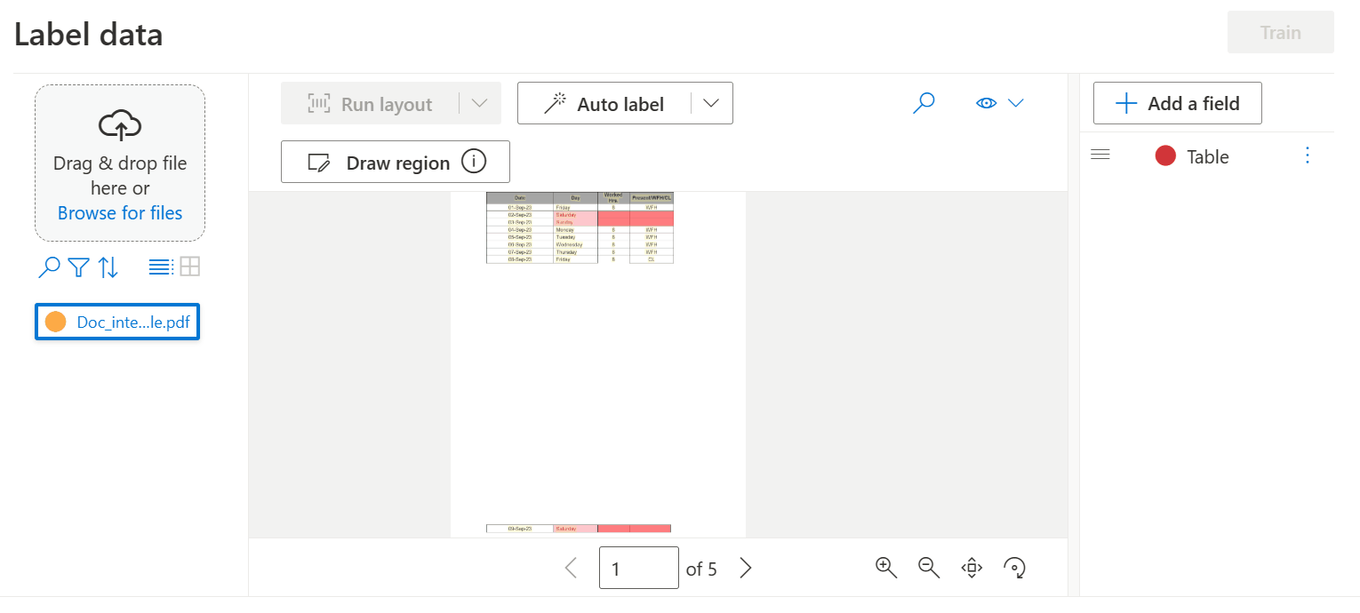Open the Table field options menu

1307,156
